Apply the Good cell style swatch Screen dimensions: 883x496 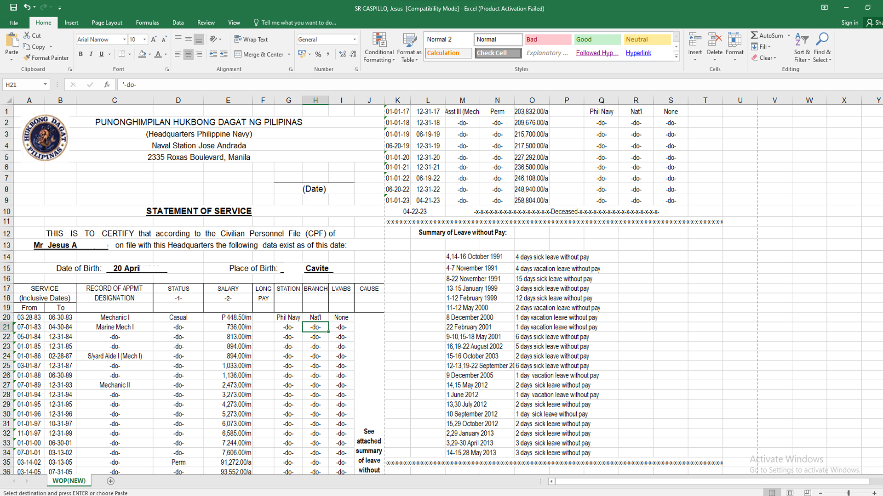point(597,39)
